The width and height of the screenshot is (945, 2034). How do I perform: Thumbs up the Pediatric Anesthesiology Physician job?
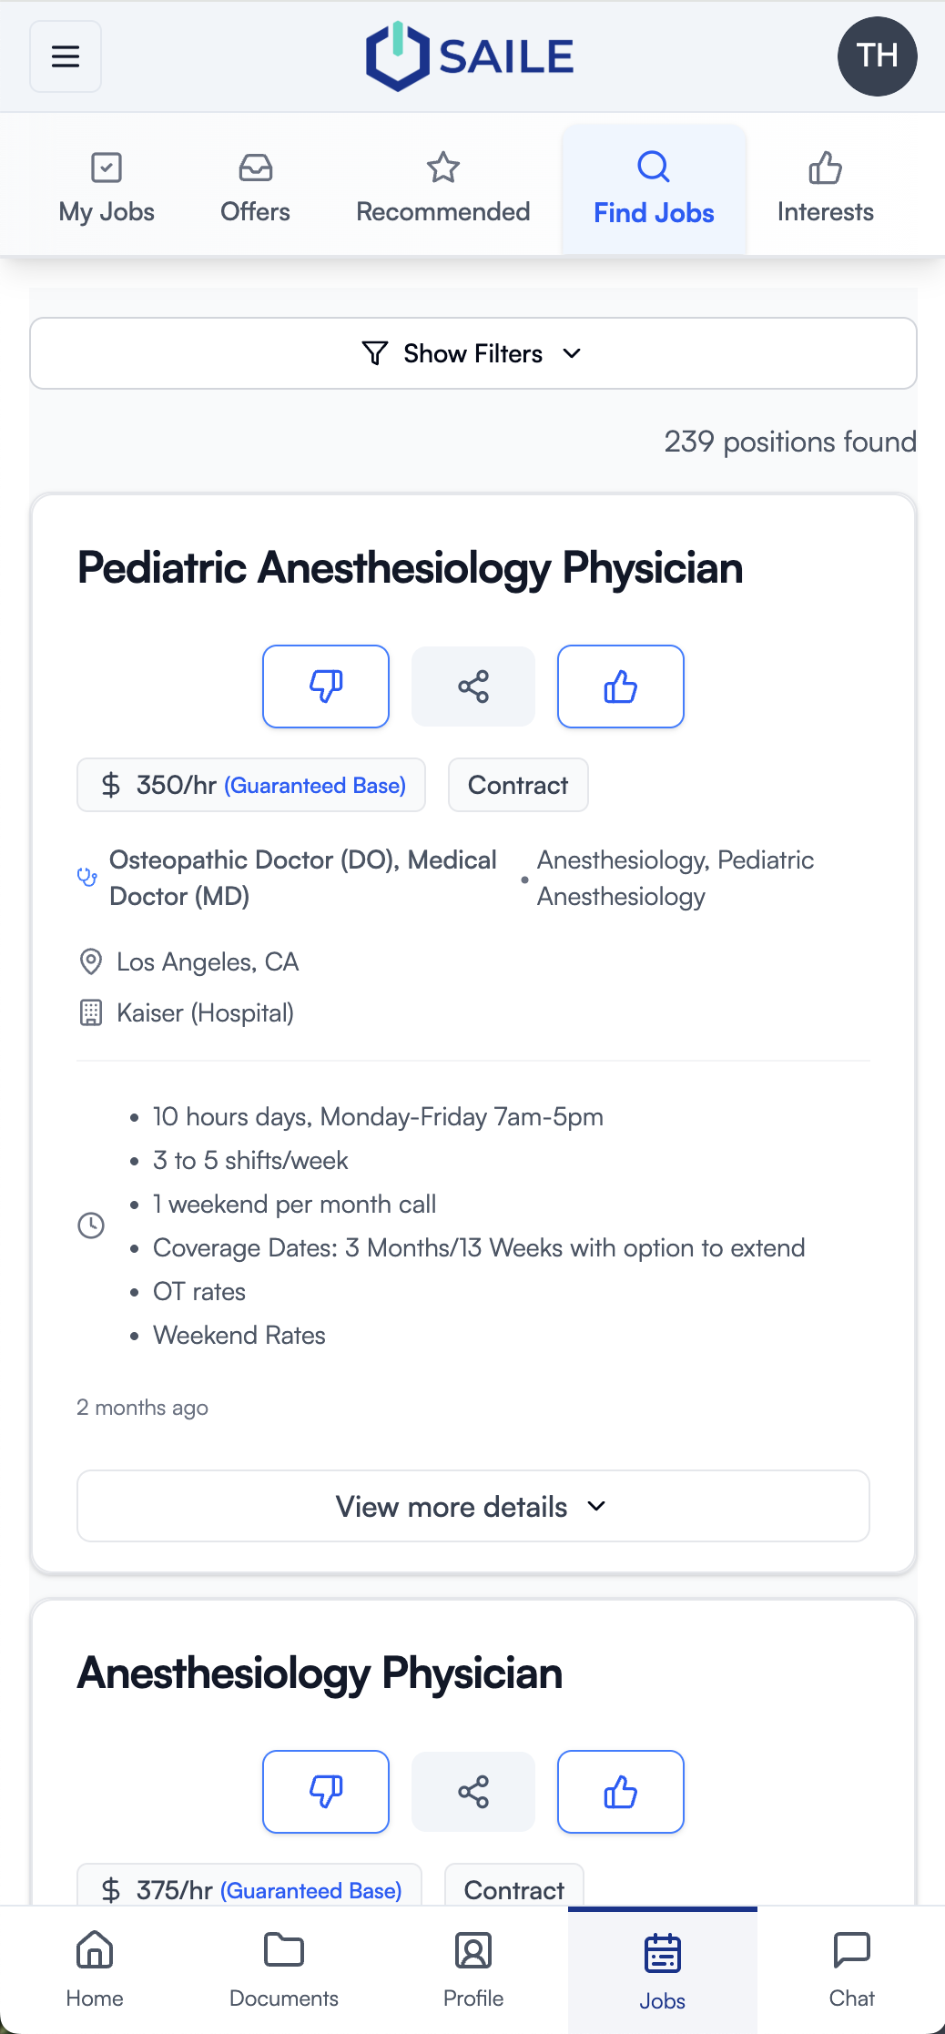click(x=621, y=686)
